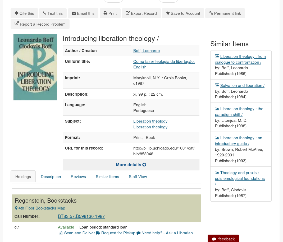Click the book cover thumbnail
The height and width of the screenshot is (242, 283).
[35, 67]
